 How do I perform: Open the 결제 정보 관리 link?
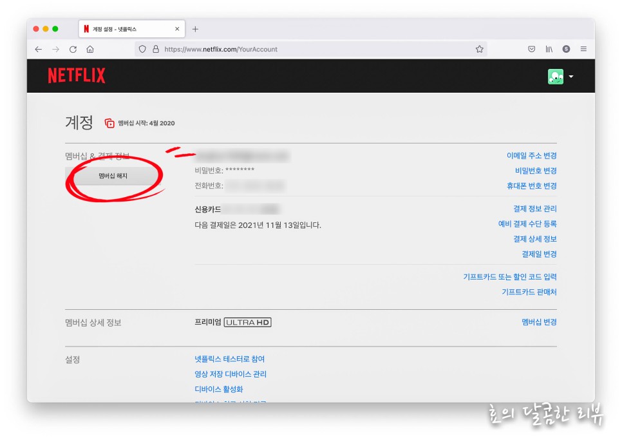[x=534, y=209]
